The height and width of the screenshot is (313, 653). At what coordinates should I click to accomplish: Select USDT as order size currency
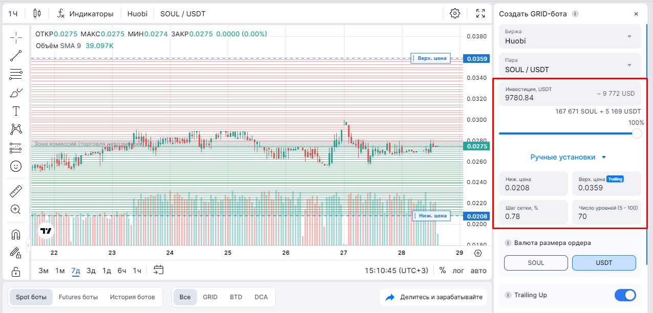(x=604, y=263)
